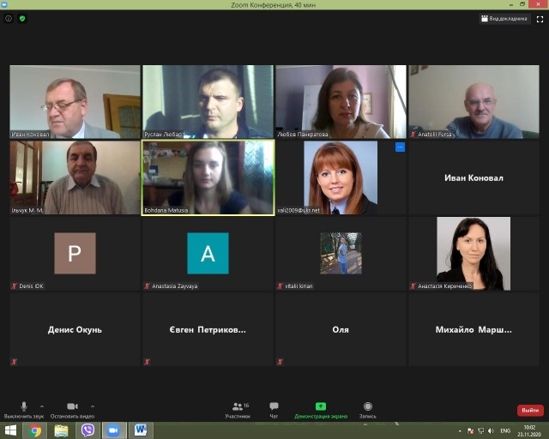Enter full screen mode icon
Image resolution: width=549 pixels, height=439 pixels.
point(540,19)
